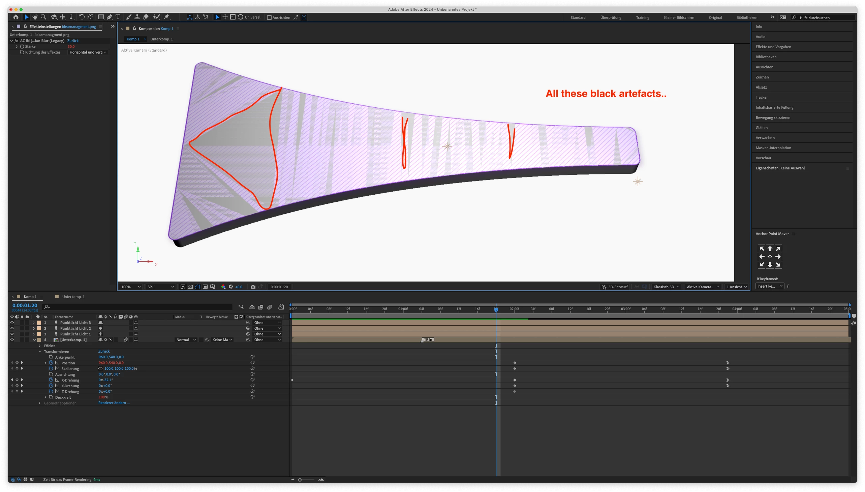Select the Type text tool
Viewport: 865px width, 492px height.
118,17
